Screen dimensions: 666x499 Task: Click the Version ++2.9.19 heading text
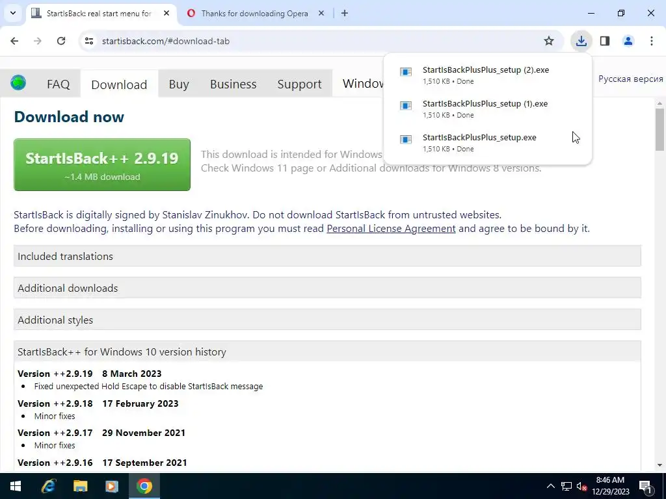55,374
